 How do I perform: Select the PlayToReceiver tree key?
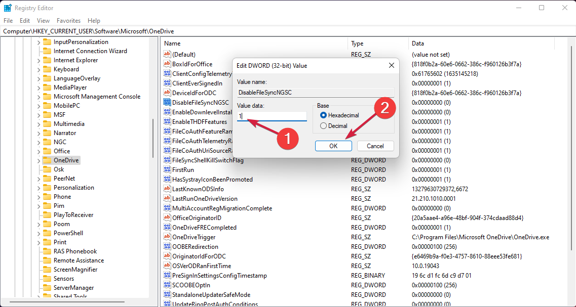pos(73,215)
